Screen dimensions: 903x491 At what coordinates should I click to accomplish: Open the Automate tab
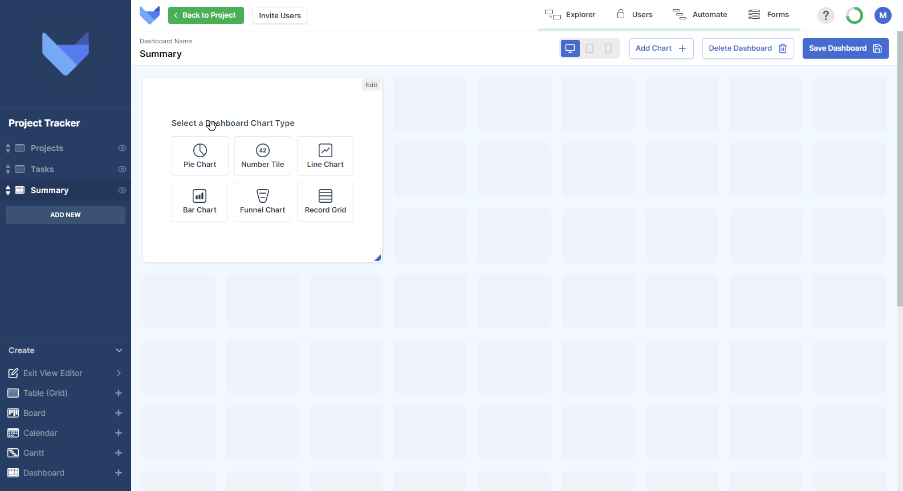pyautogui.click(x=700, y=14)
